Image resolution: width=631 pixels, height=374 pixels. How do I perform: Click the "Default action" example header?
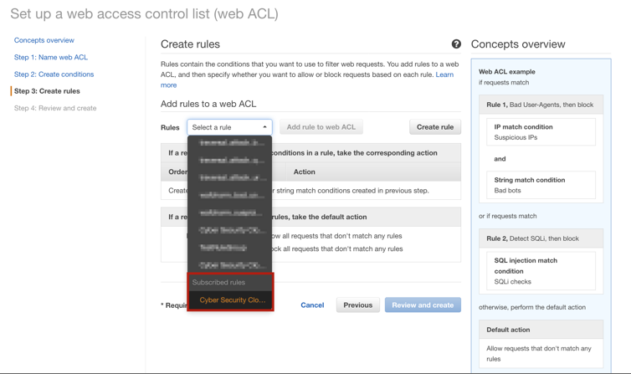click(x=541, y=330)
